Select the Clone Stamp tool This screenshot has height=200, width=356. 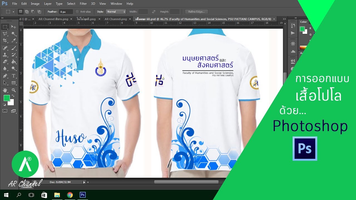[x=5, y=55]
